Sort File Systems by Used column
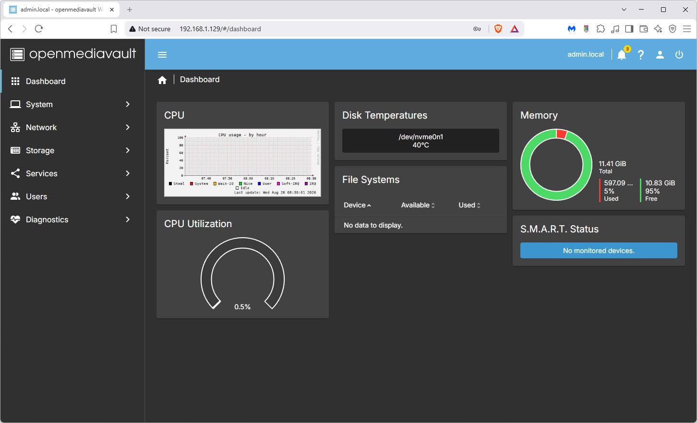Image resolution: width=697 pixels, height=423 pixels. tap(469, 205)
